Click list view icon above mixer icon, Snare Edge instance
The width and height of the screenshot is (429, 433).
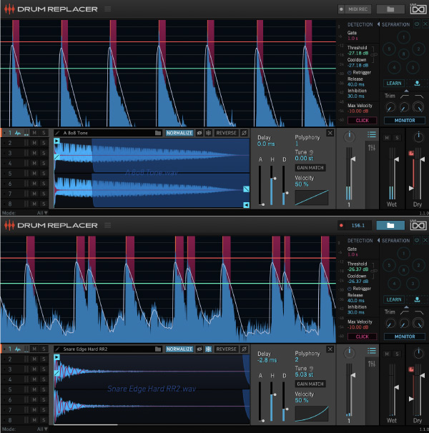[x=372, y=351]
